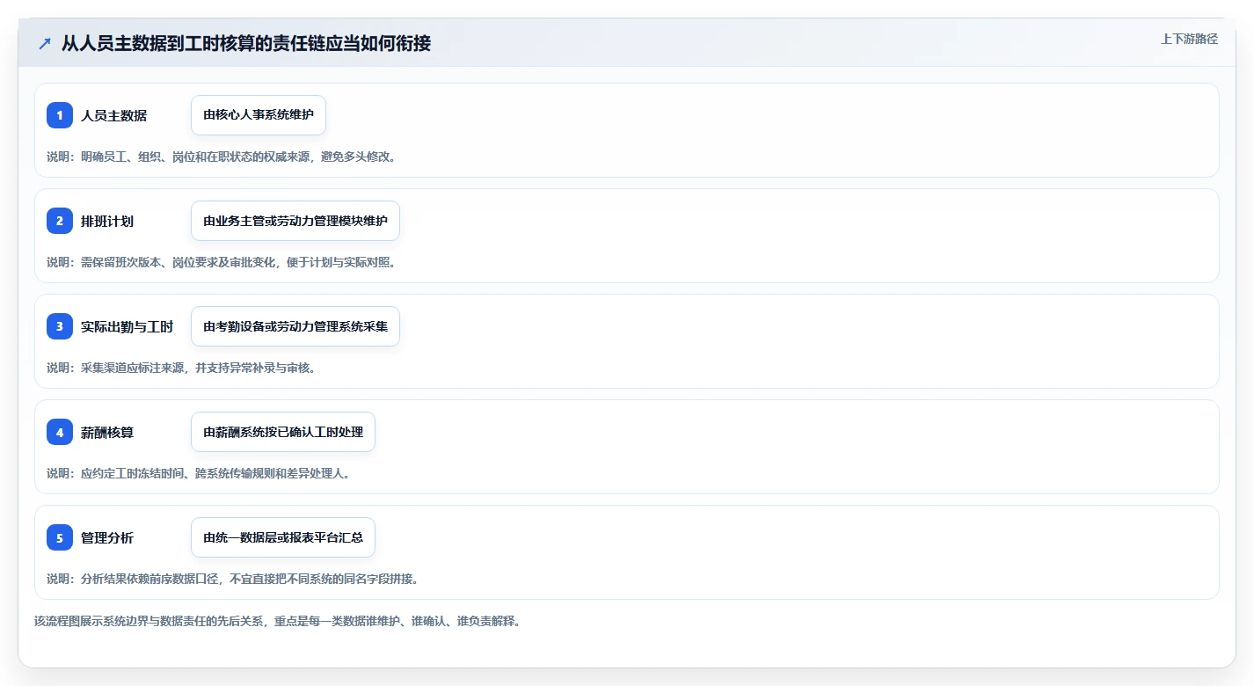Click the step number 5 badge
The image size is (1254, 686).
coord(60,537)
